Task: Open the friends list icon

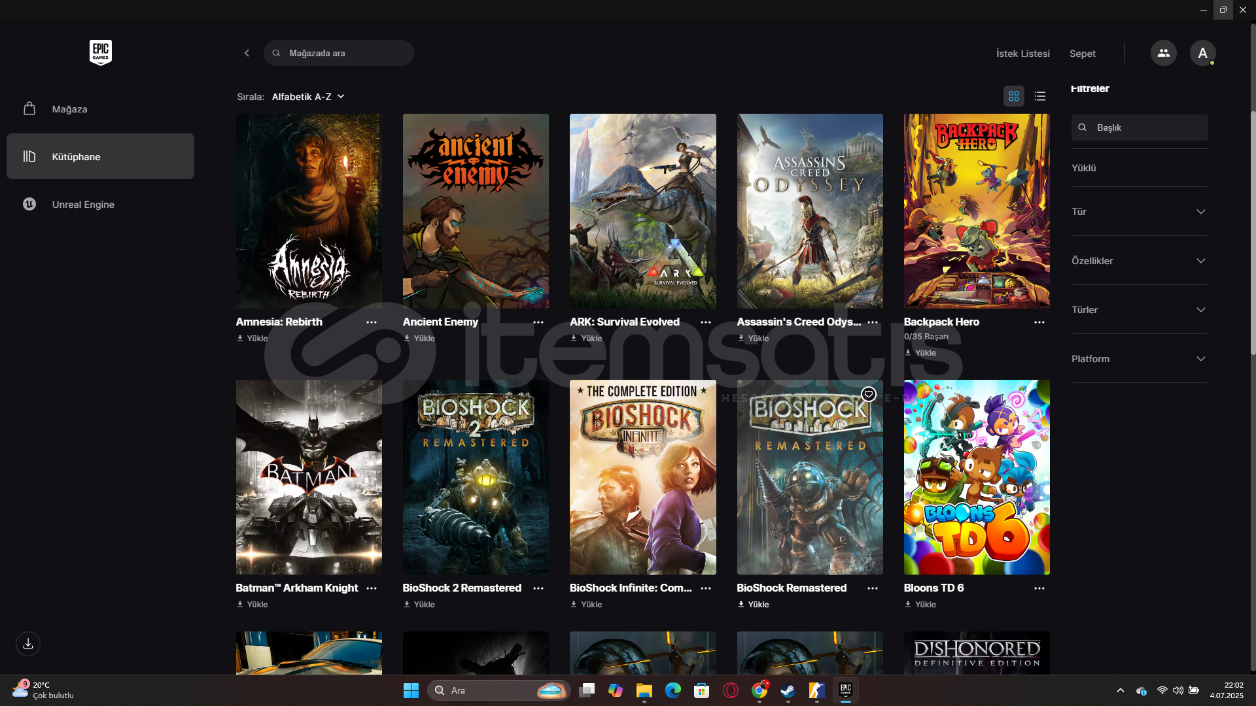Action: click(x=1163, y=53)
